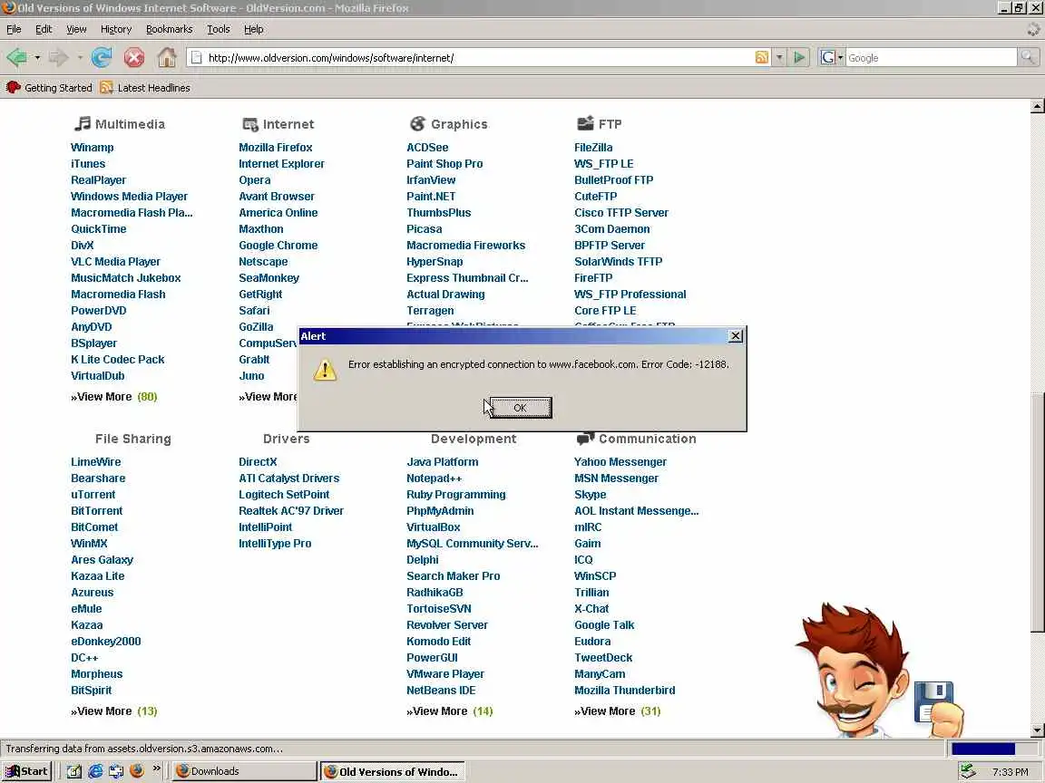Open the LimeWire link
The width and height of the screenshot is (1045, 783).
(x=96, y=461)
